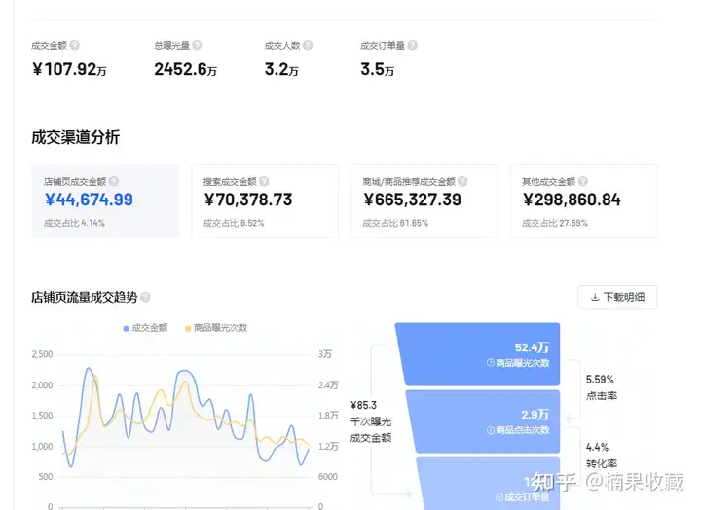Click the ¥665,327.39 amount
Viewport: 701px width, 510px height.
(x=412, y=200)
